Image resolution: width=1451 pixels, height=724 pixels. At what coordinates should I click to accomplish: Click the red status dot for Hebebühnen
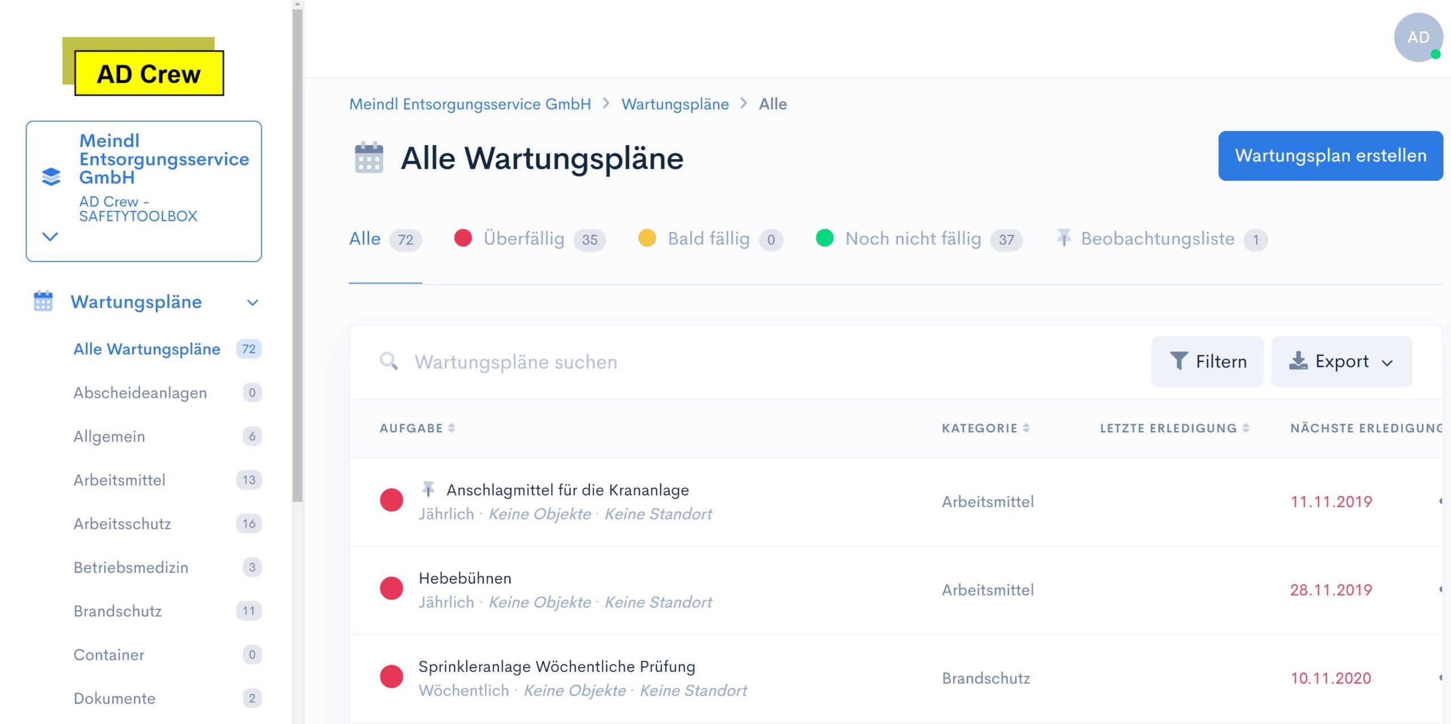[x=391, y=588]
